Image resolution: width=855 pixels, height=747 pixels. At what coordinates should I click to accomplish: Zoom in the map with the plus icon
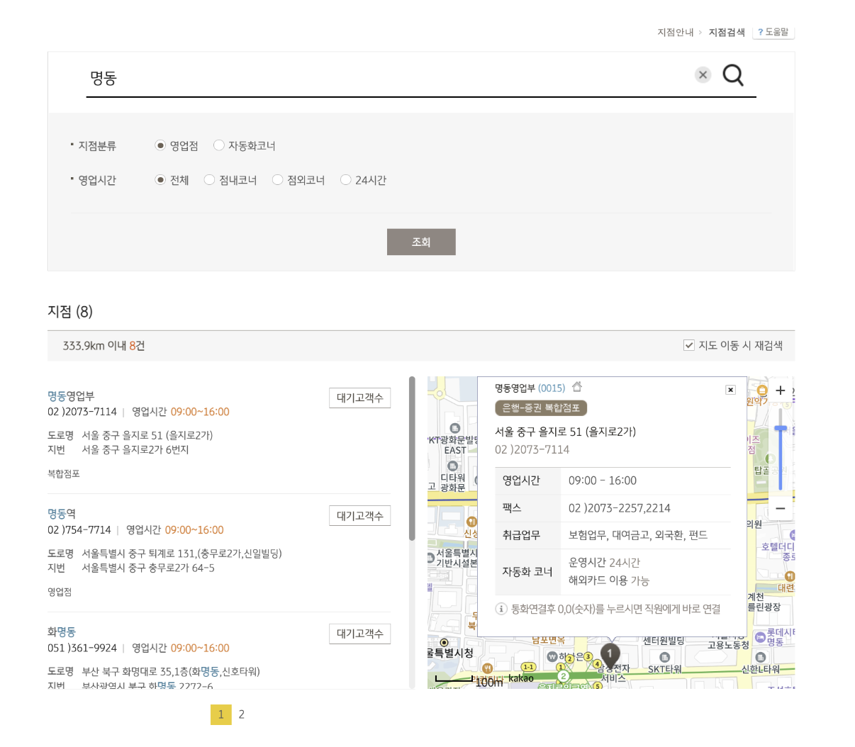(780, 390)
